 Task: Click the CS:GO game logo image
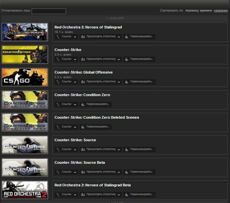(x=25, y=77)
